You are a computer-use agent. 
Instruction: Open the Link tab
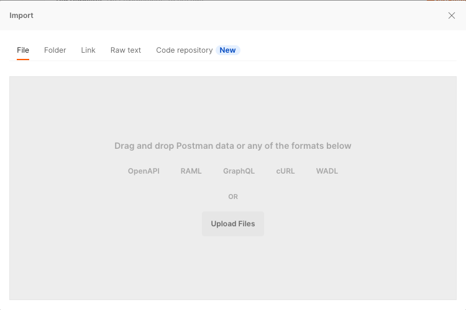pos(88,50)
